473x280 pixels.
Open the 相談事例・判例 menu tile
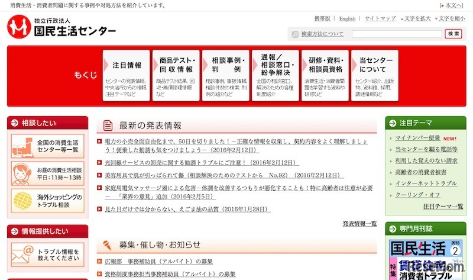click(x=226, y=76)
